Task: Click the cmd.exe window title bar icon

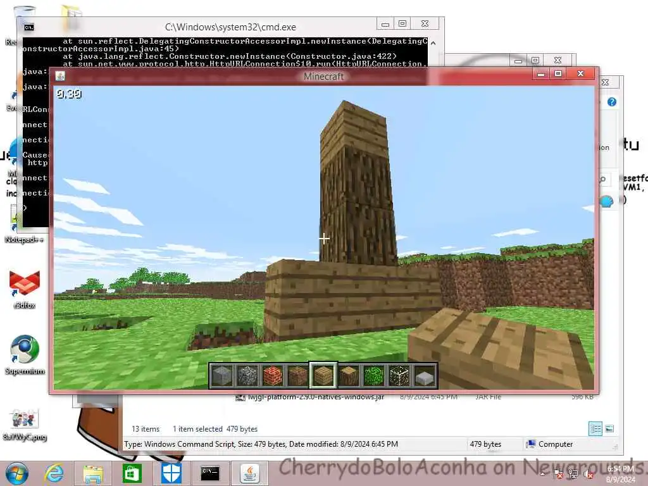Action: (28, 27)
